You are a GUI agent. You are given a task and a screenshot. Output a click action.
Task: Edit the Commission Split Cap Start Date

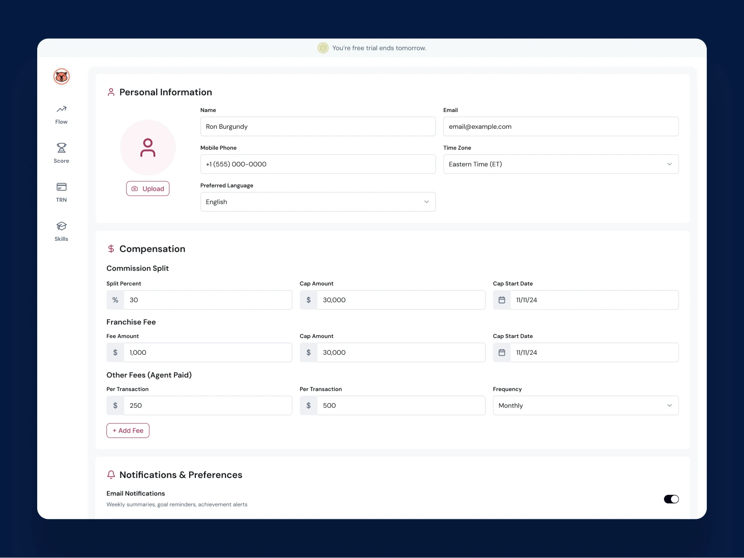pos(594,300)
